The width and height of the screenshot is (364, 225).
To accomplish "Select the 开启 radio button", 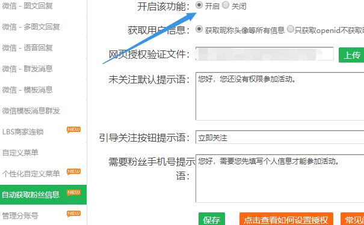I will tap(199, 5).
